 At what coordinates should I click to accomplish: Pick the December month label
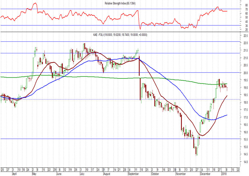205,174
